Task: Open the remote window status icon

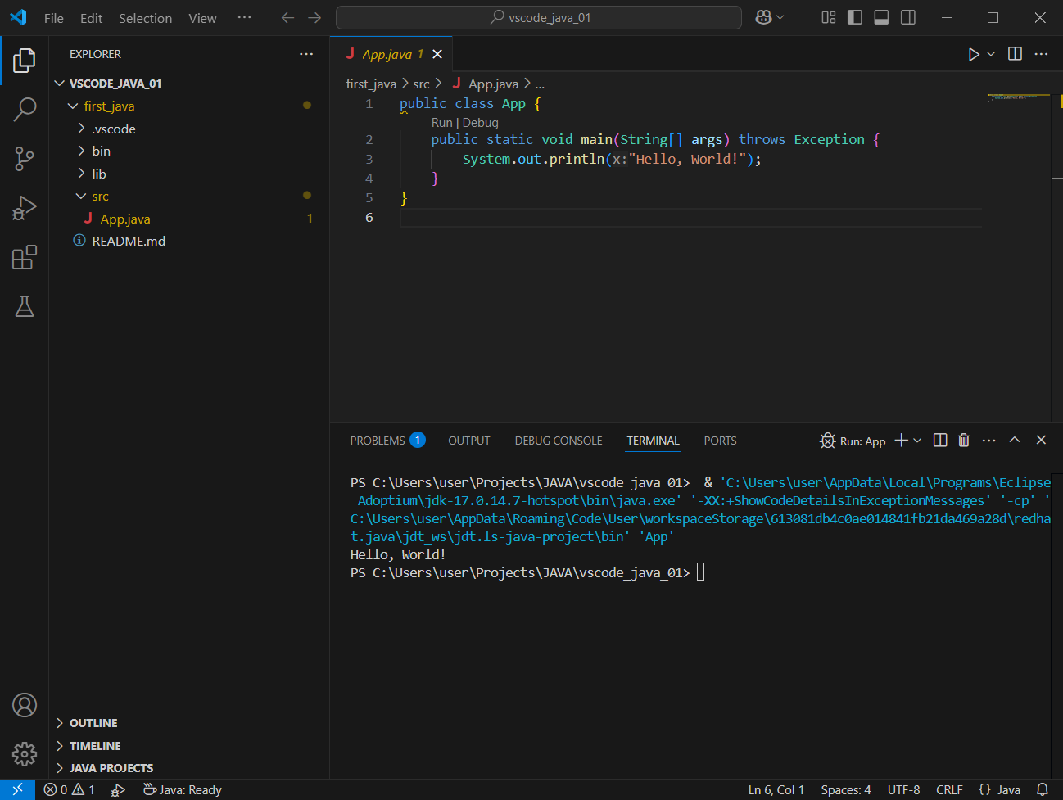Action: tap(17, 789)
